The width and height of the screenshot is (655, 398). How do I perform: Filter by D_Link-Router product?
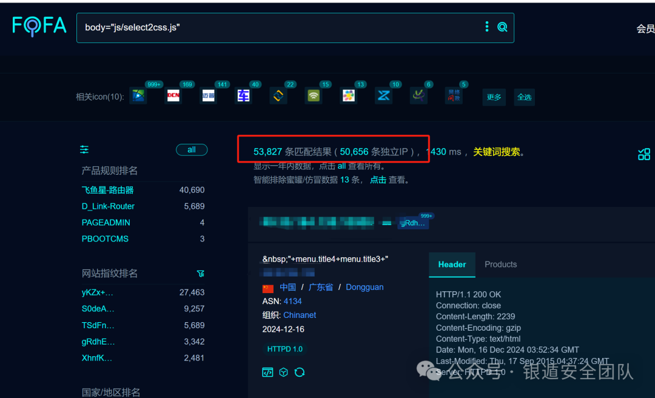pos(108,206)
